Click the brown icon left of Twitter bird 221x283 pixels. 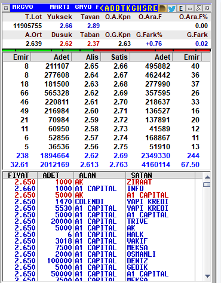162,8
